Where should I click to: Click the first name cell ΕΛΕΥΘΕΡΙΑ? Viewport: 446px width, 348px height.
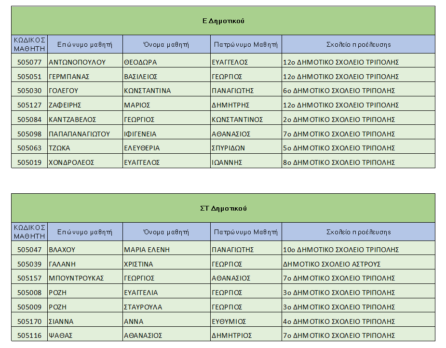(x=142, y=148)
